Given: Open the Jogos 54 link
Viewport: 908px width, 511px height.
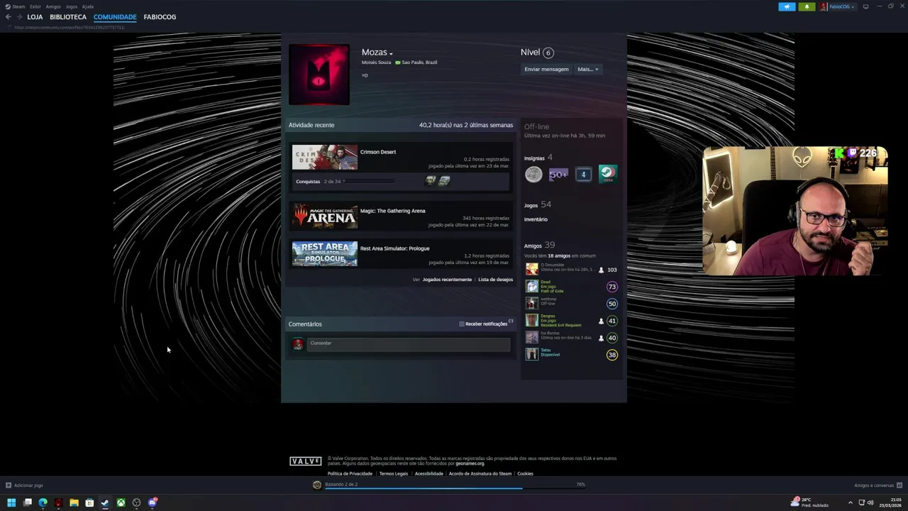Looking at the screenshot, I should [537, 204].
